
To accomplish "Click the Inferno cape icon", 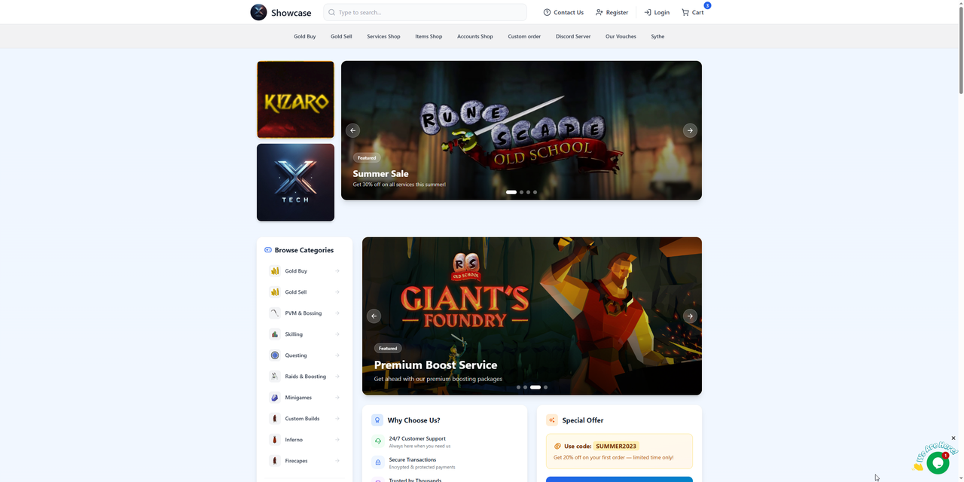I will pos(275,440).
